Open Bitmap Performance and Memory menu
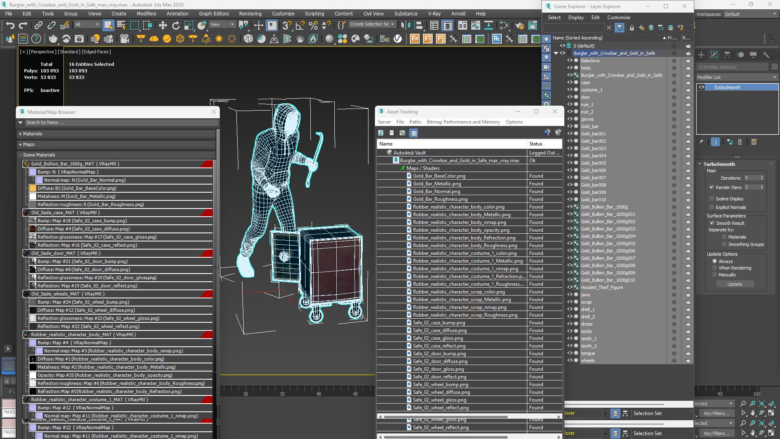 pos(464,122)
